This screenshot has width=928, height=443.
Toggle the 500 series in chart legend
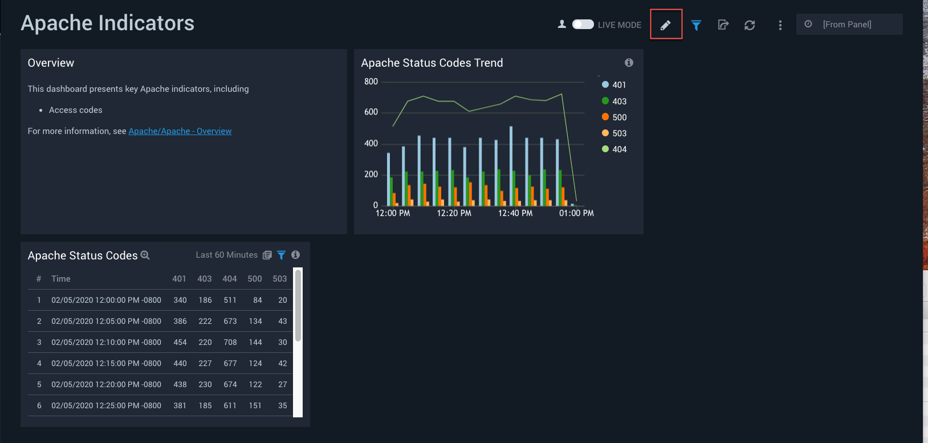(619, 117)
